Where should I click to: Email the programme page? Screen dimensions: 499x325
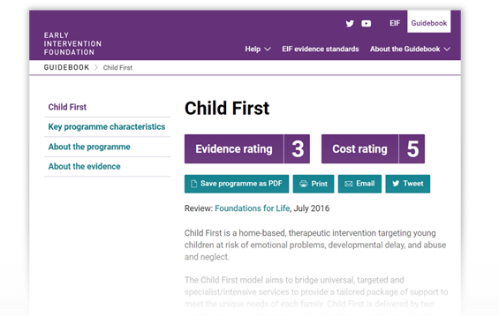click(359, 184)
